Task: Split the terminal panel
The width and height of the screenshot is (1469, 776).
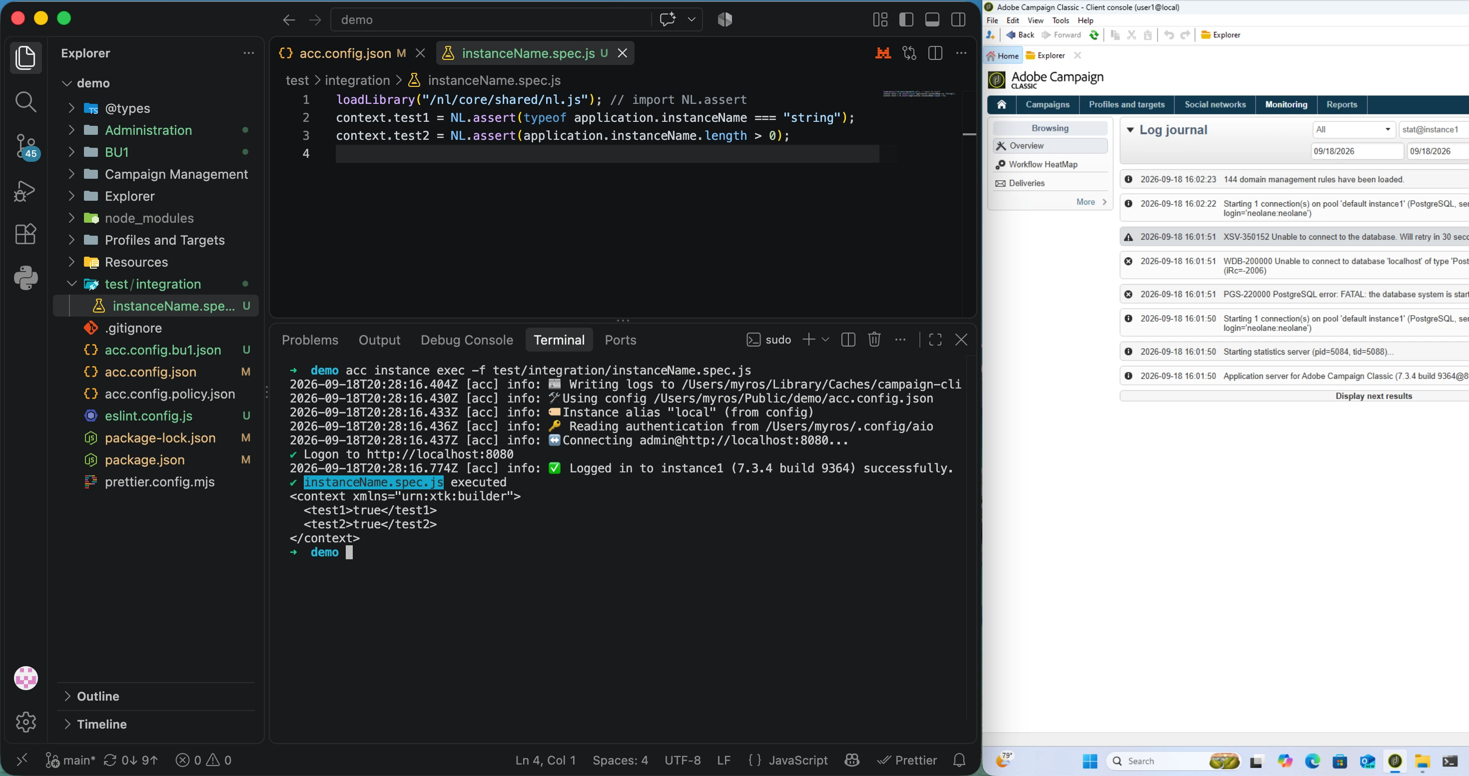Action: 848,340
